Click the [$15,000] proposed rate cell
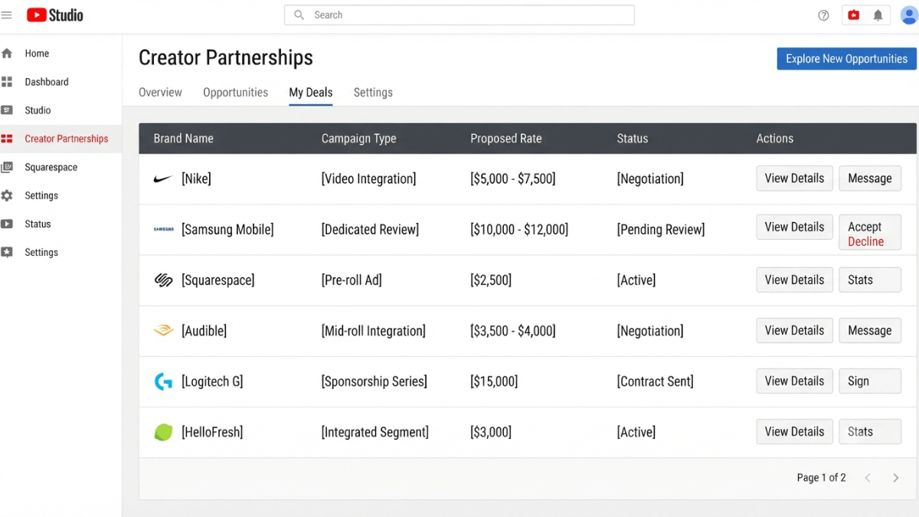 (494, 381)
